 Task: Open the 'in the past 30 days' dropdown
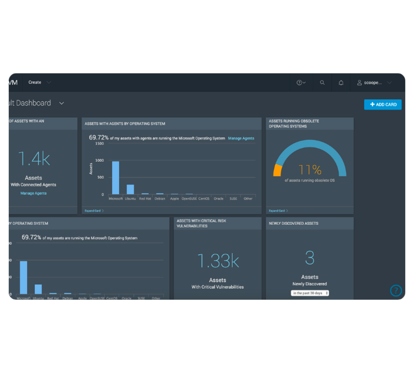[x=310, y=293]
